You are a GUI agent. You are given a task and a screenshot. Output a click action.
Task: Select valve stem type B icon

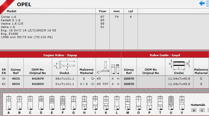click(x=19, y=103)
